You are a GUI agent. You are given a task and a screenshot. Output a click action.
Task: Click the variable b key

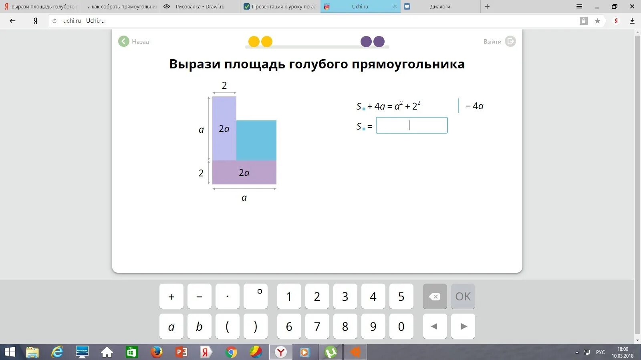coord(200,326)
